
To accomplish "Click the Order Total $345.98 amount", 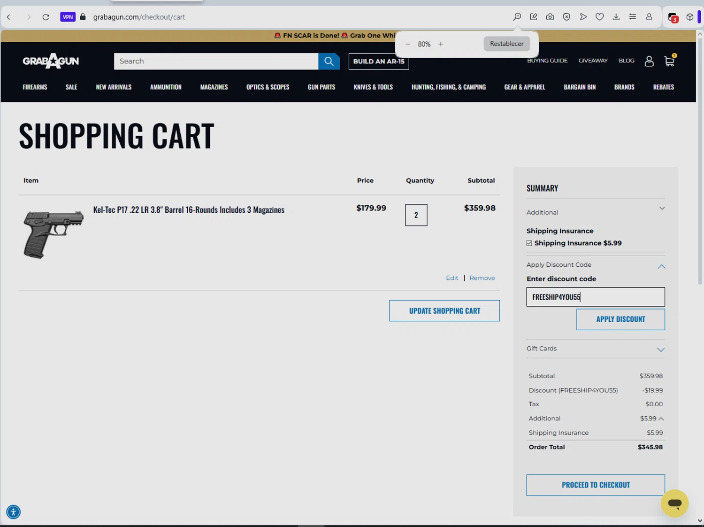I will click(650, 447).
